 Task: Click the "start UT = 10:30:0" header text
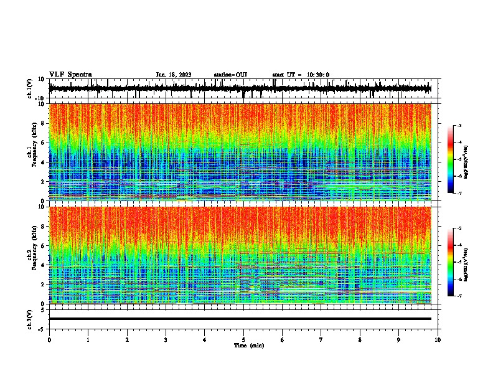click(301, 75)
